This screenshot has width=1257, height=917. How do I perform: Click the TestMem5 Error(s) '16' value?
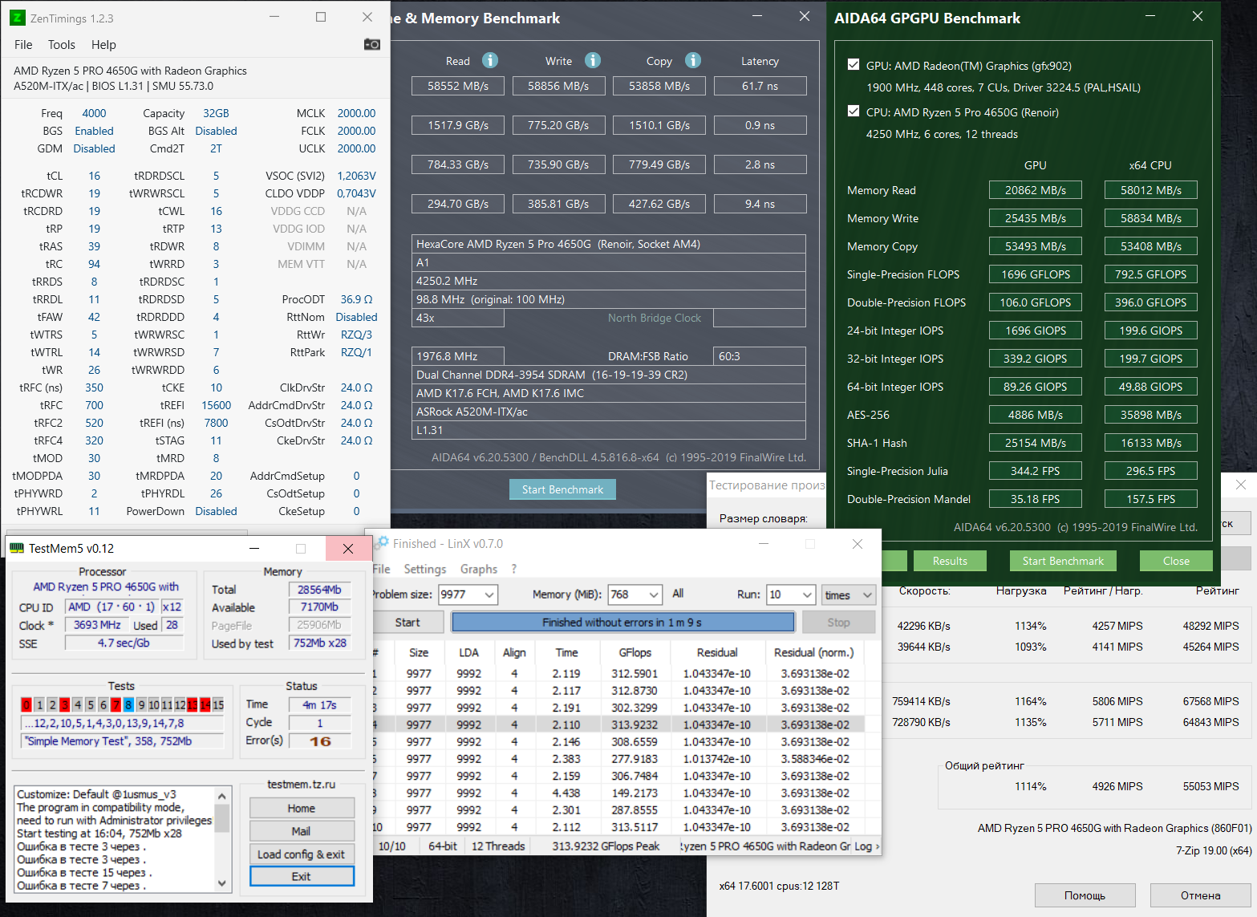pos(320,740)
